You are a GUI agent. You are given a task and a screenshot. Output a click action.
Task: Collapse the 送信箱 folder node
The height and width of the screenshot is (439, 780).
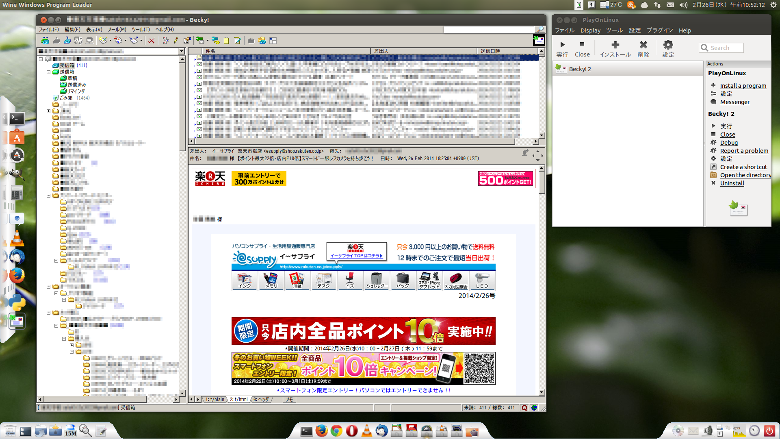click(49, 72)
